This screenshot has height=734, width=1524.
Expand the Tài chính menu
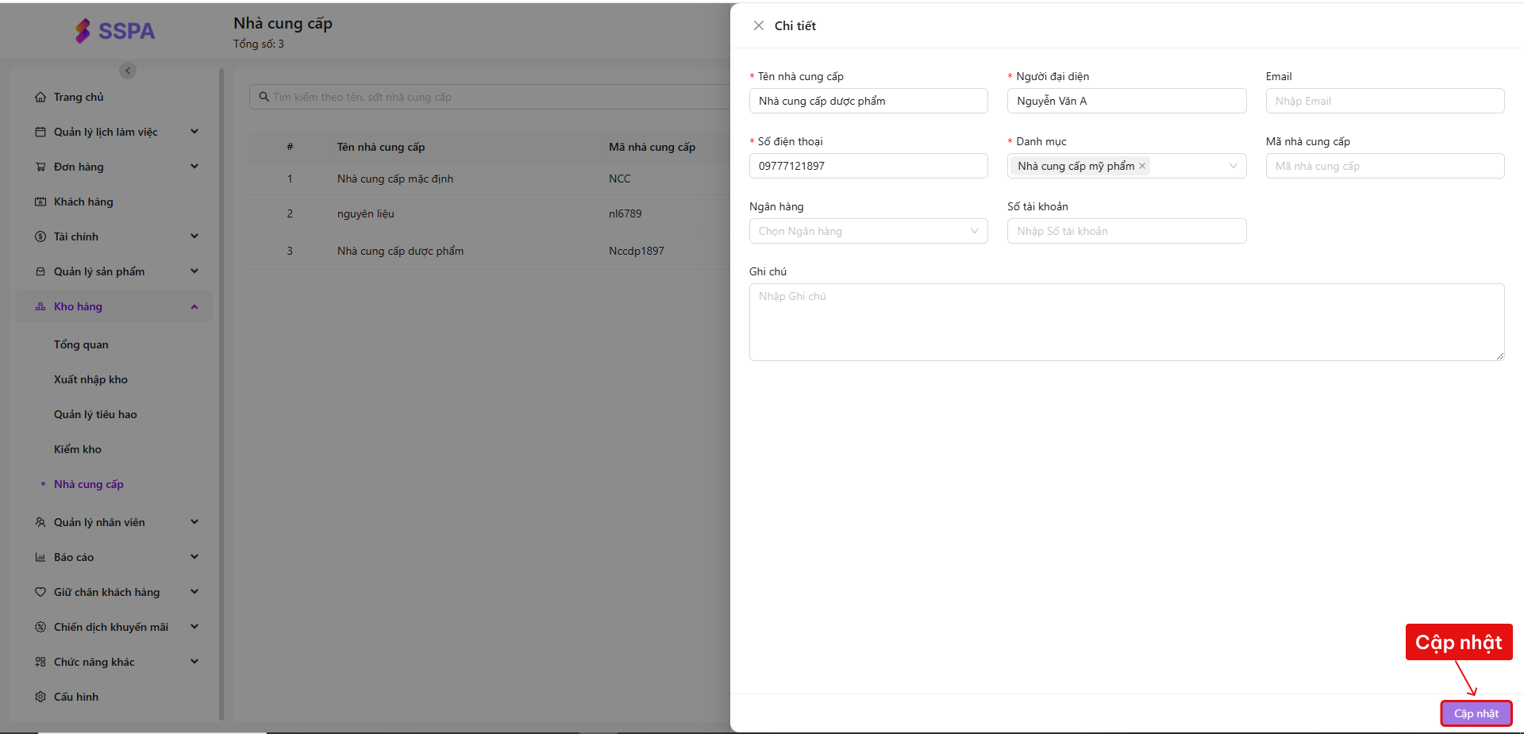[194, 236]
